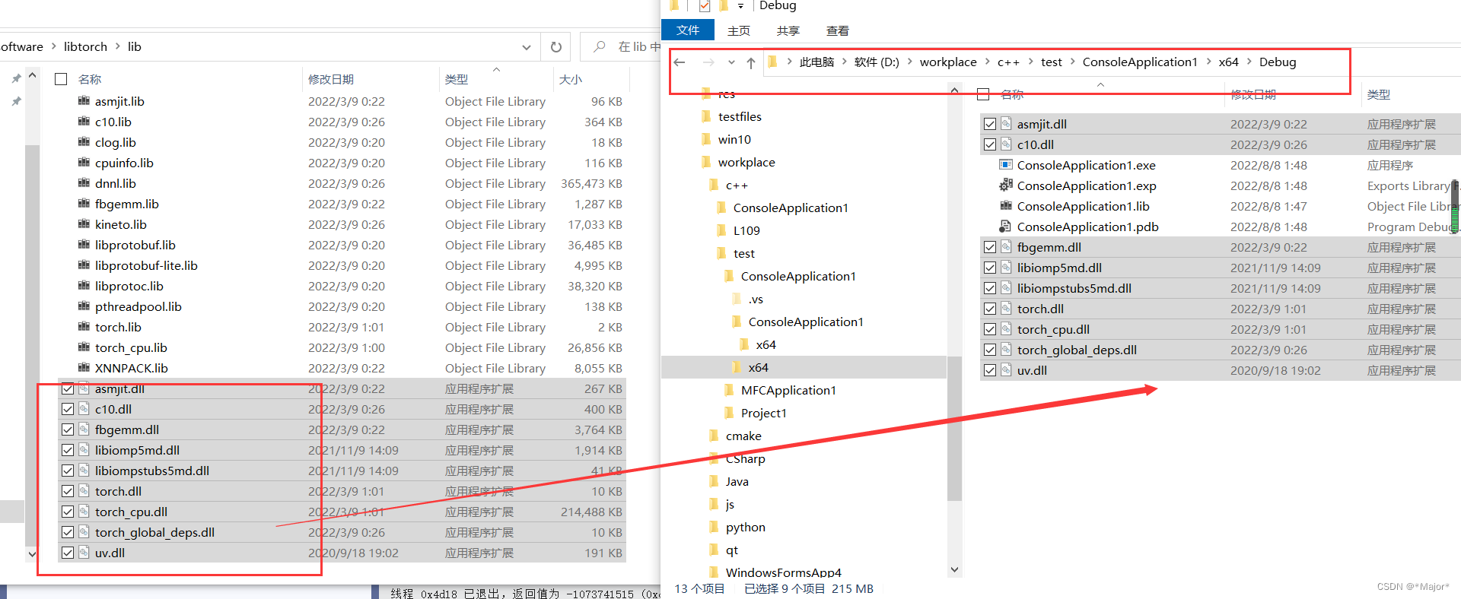The image size is (1461, 599).
Task: Navigate to libtorch in lib address bar
Action: pyautogui.click(x=85, y=46)
